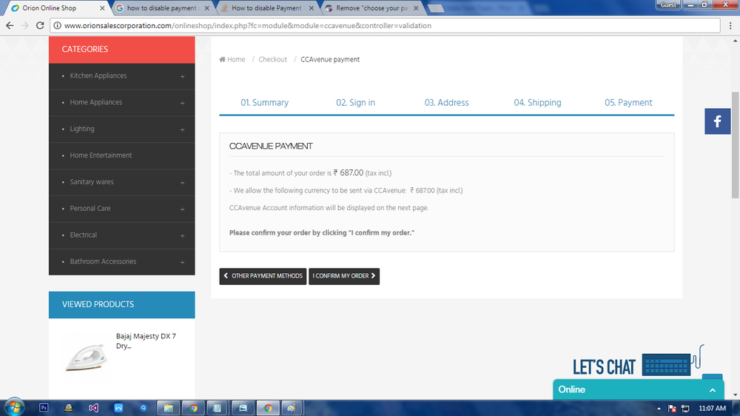Expand the Personal Care category
Viewport: 740px width, 416px height.
(182, 209)
